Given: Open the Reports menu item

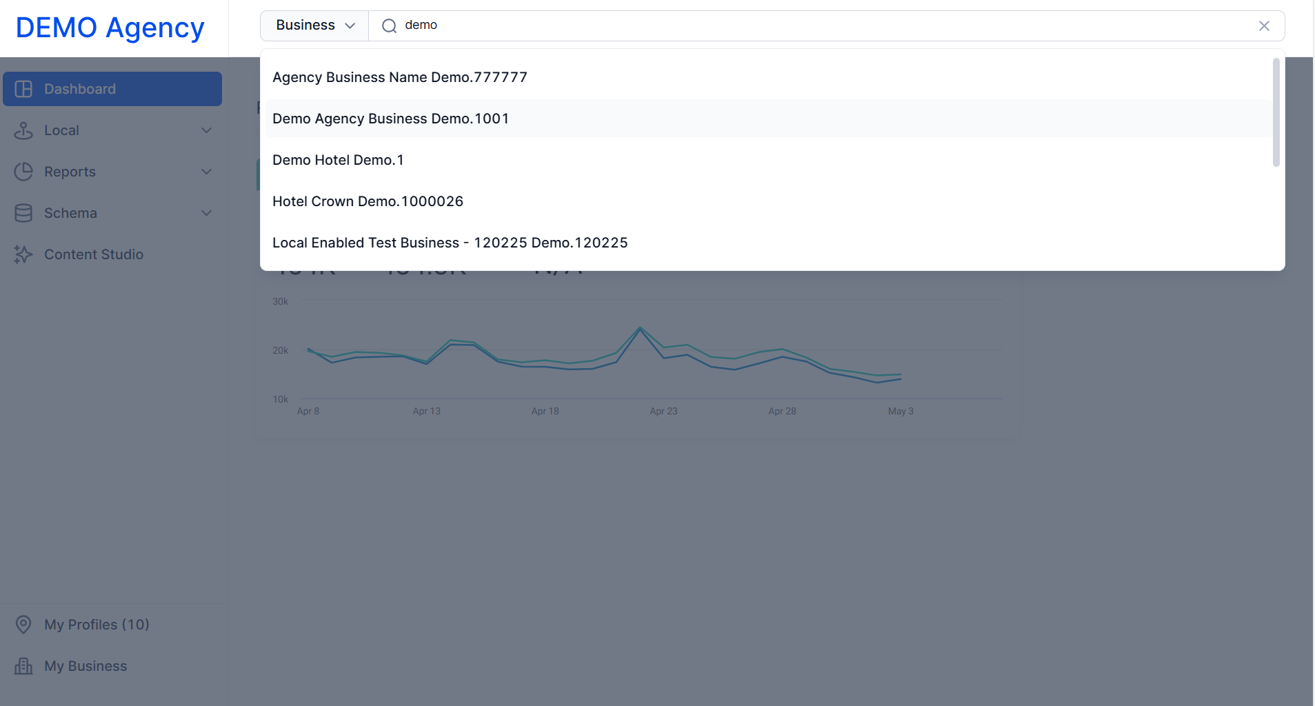Looking at the screenshot, I should 112,172.
